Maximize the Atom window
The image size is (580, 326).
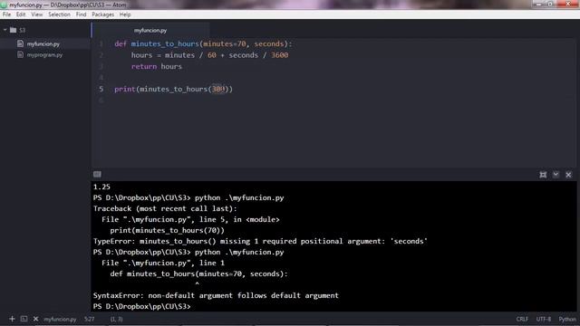(x=550, y=4)
